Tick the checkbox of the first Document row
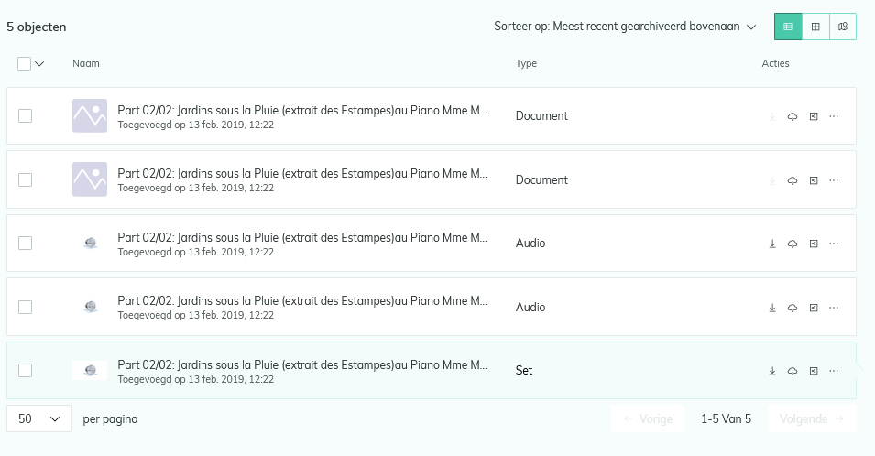 tap(25, 116)
